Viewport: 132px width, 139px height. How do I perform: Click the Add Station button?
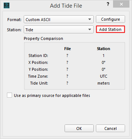click(110, 29)
